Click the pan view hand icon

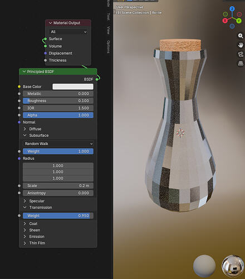pos(241,45)
